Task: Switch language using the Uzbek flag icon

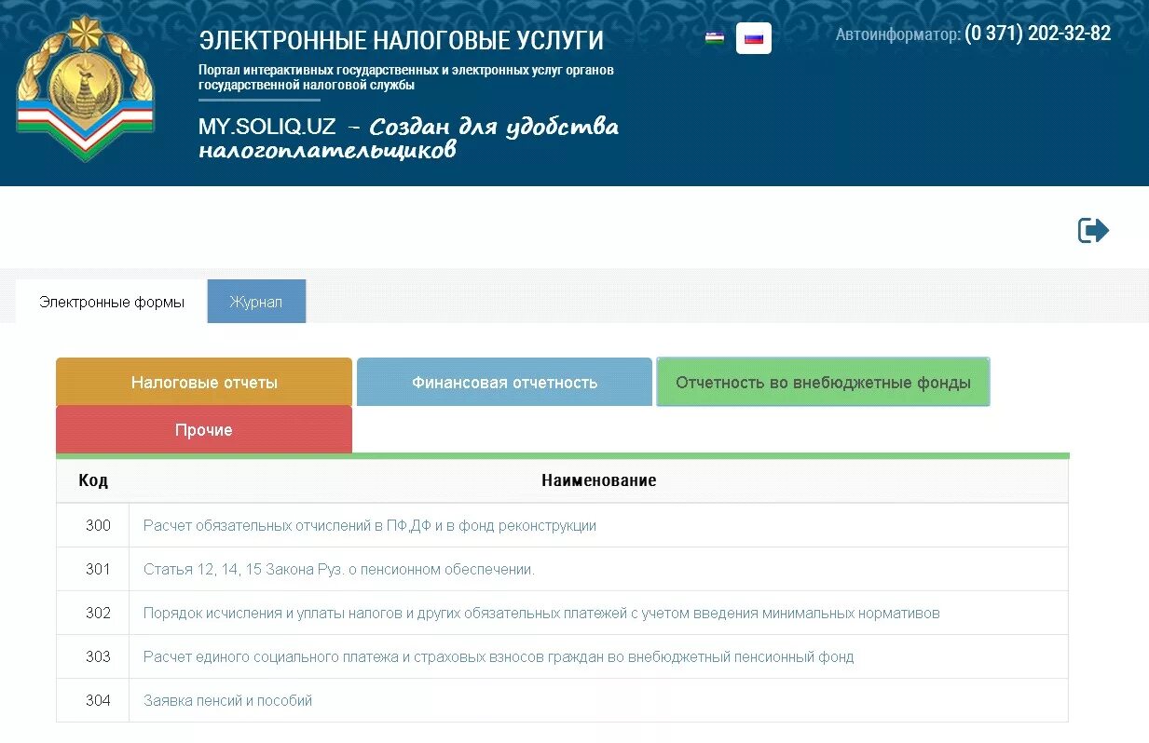Action: pyautogui.click(x=715, y=38)
